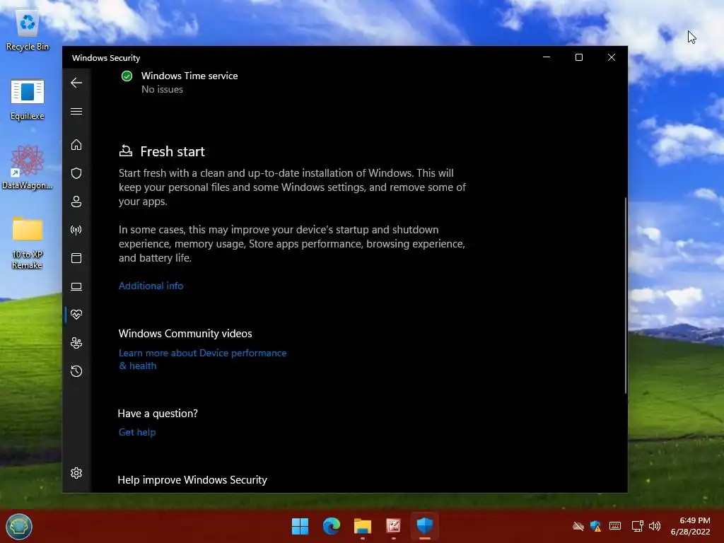Viewport: 724px width, 543px height.
Task: Click the round shell icon on taskbar left
Action: (x=19, y=526)
